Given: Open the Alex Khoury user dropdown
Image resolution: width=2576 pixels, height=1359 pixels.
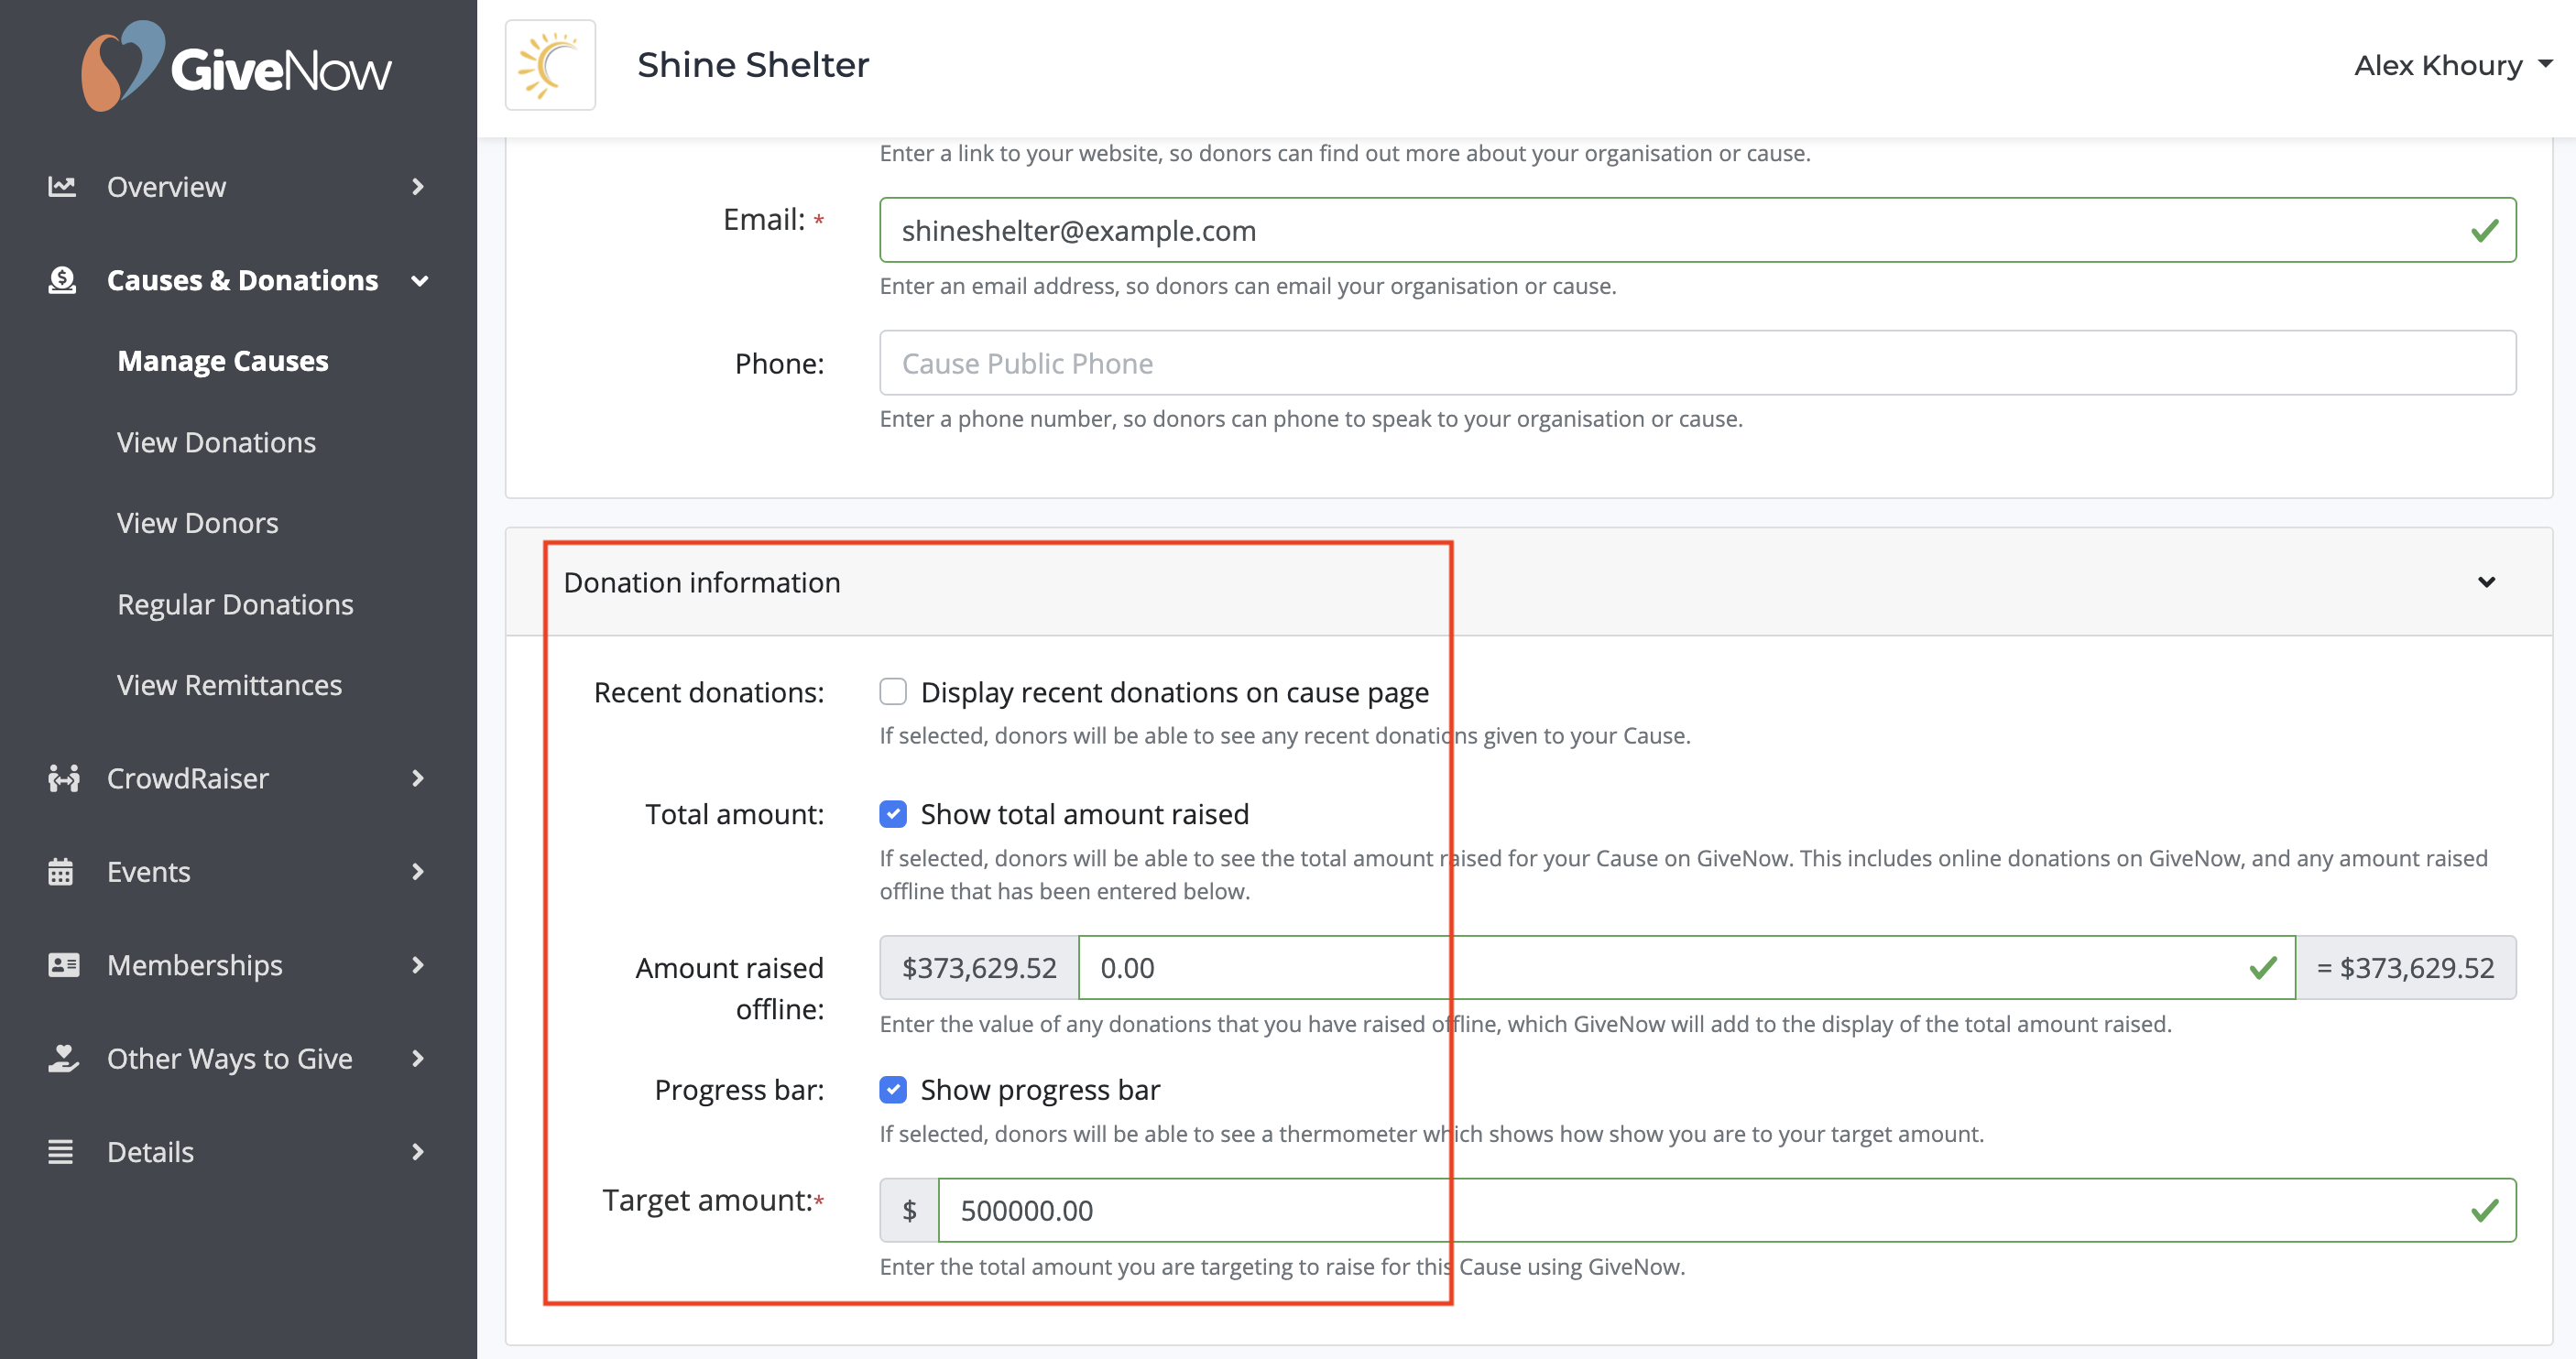Looking at the screenshot, I should (x=2451, y=66).
